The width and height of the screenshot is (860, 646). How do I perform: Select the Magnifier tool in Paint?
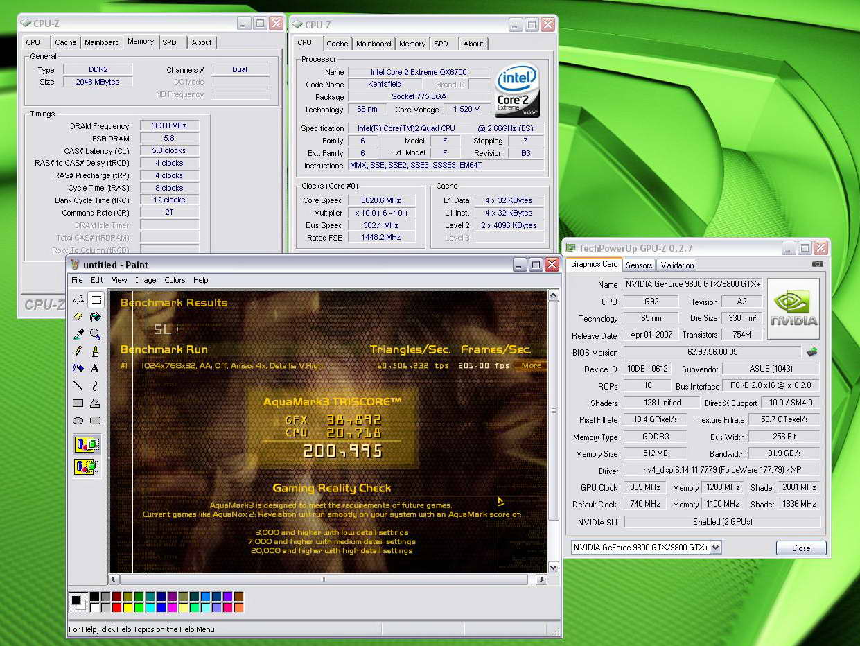(x=96, y=334)
